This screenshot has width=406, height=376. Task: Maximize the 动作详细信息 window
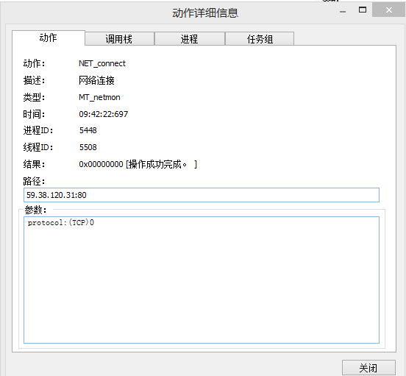tap(363, 10)
